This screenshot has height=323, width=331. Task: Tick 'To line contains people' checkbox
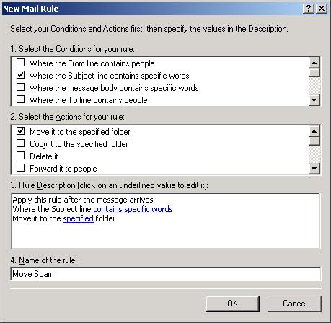[20, 99]
